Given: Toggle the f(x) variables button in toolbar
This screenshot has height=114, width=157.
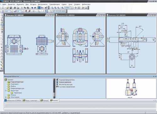Looking at the screenshot, I should tap(42, 8).
